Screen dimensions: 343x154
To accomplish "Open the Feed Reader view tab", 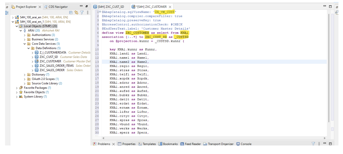I will (191, 144).
